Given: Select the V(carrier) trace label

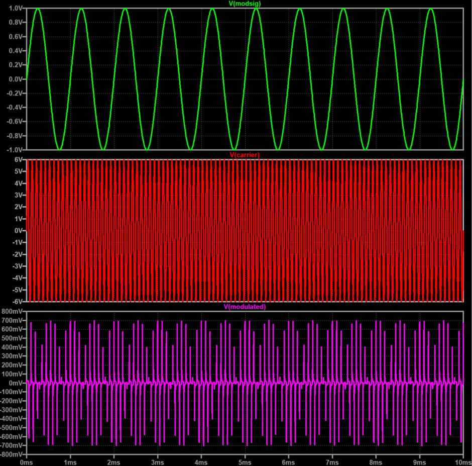Looking at the screenshot, I should coord(245,155).
